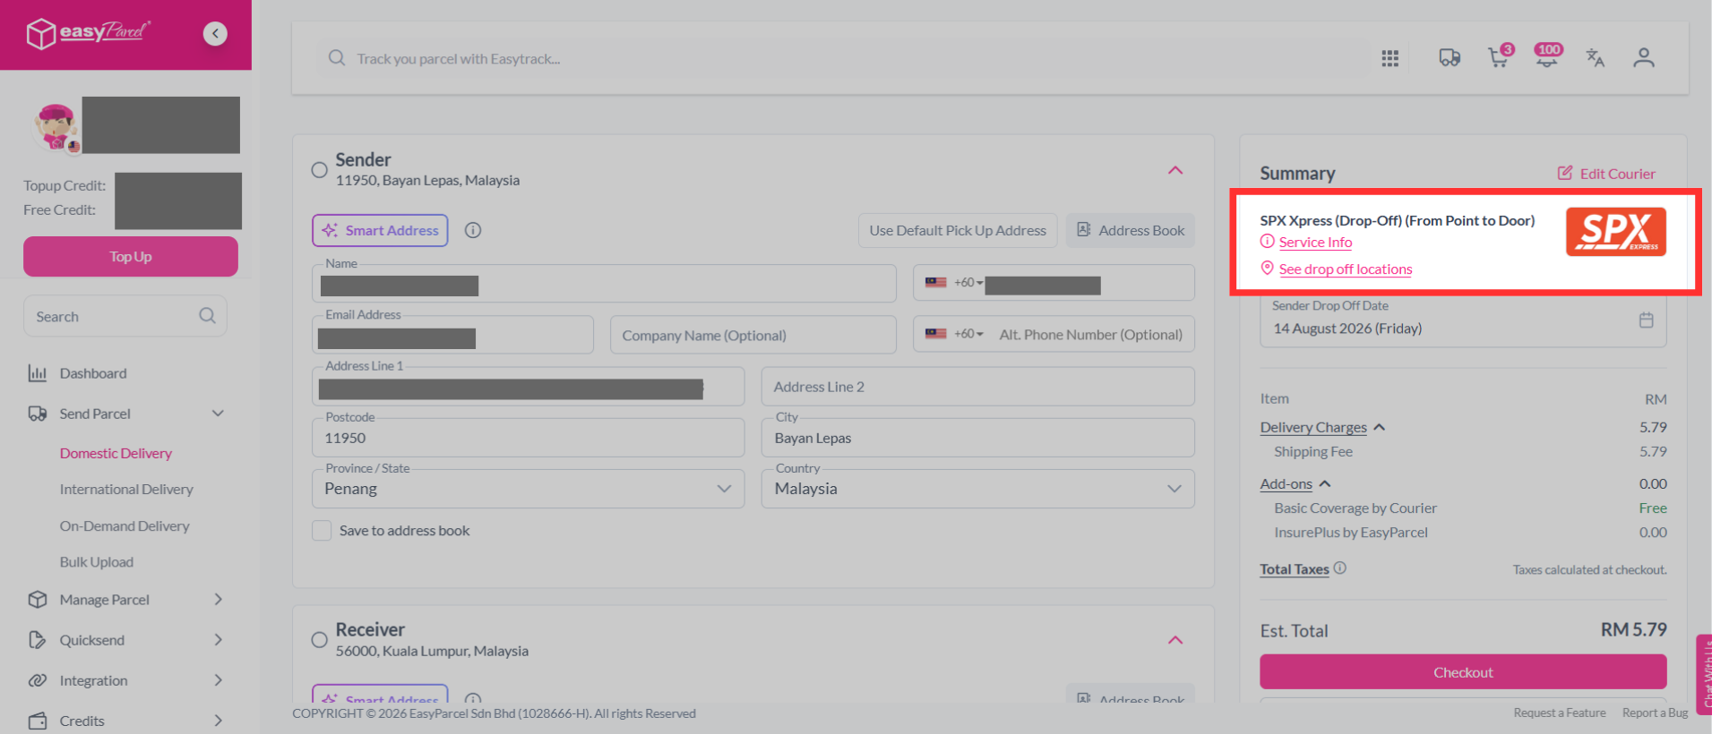Open the sender Address Book
1712x734 pixels.
click(x=1131, y=230)
